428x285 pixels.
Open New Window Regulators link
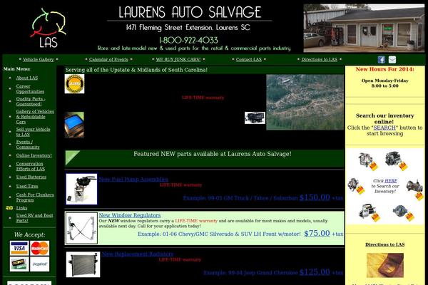(130, 215)
